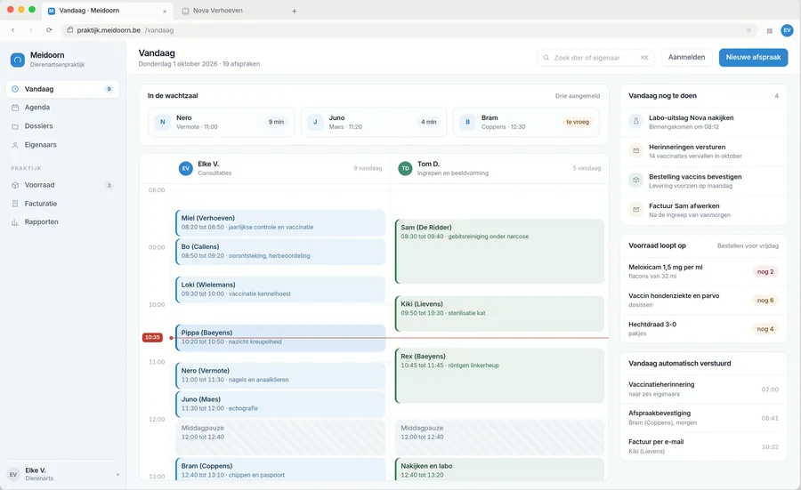Click the flask icon for Labo-uitslag task
Viewport: 801px width, 490px height.
click(x=636, y=122)
